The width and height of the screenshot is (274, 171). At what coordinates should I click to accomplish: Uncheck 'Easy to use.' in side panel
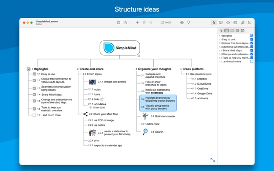[x=252, y=40]
